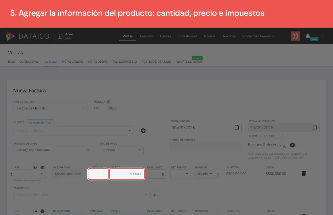Delete line 1 with trash icon
Screen dimensions: 333x215
[x=304, y=174]
